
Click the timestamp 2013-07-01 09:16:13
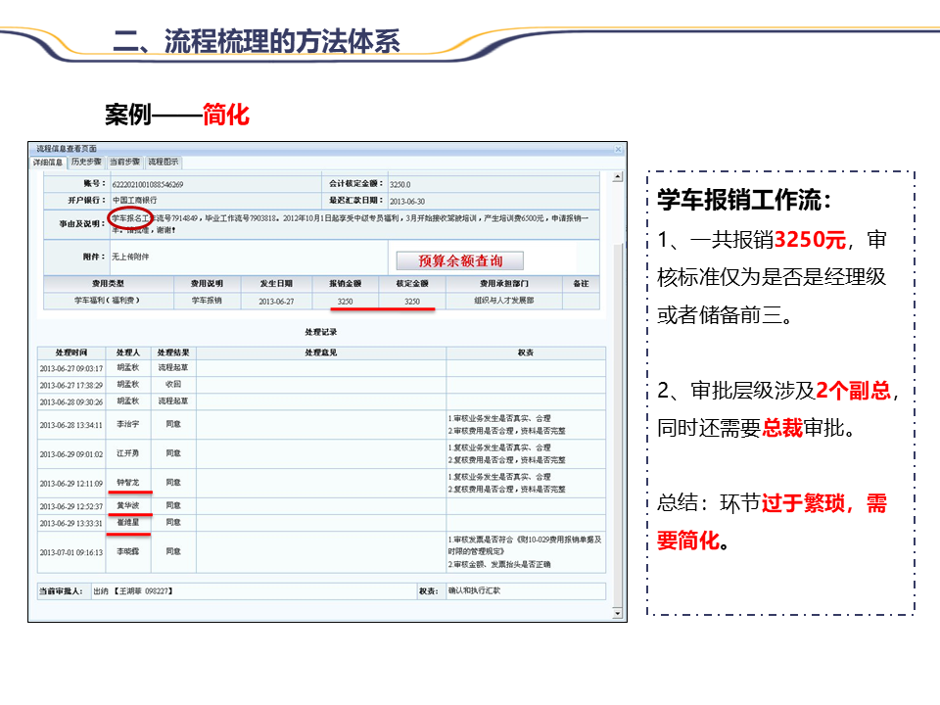coord(71,552)
